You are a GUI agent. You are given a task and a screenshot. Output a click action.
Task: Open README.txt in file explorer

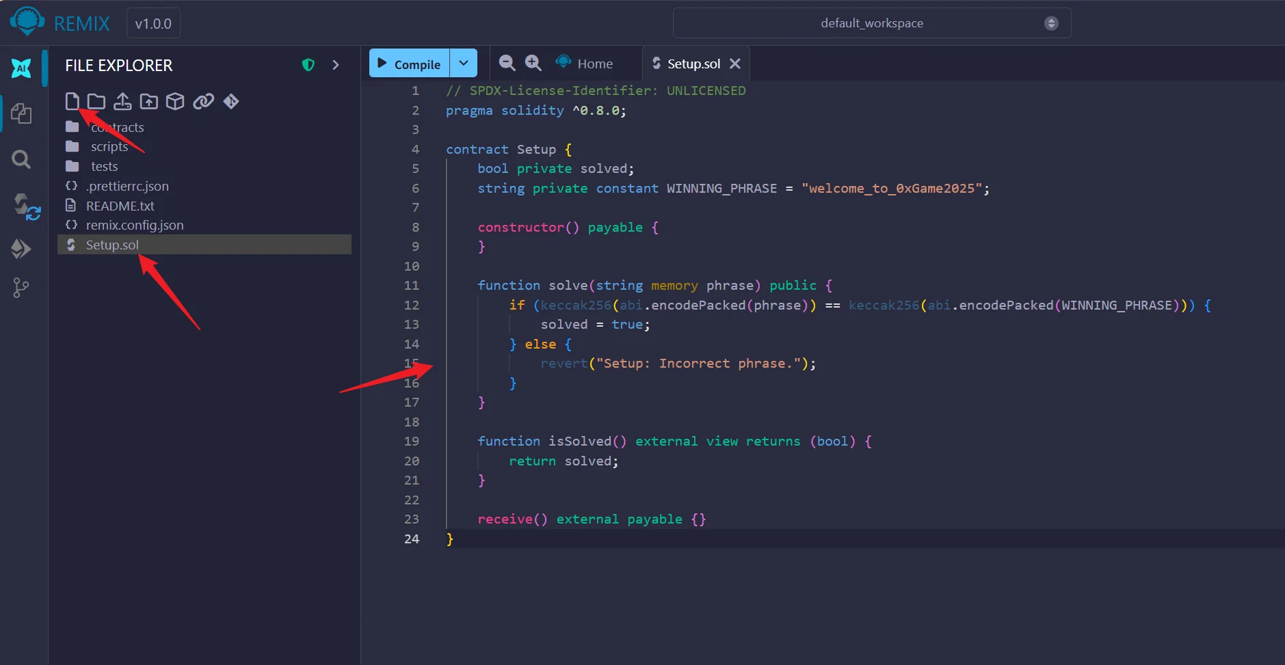click(120, 206)
